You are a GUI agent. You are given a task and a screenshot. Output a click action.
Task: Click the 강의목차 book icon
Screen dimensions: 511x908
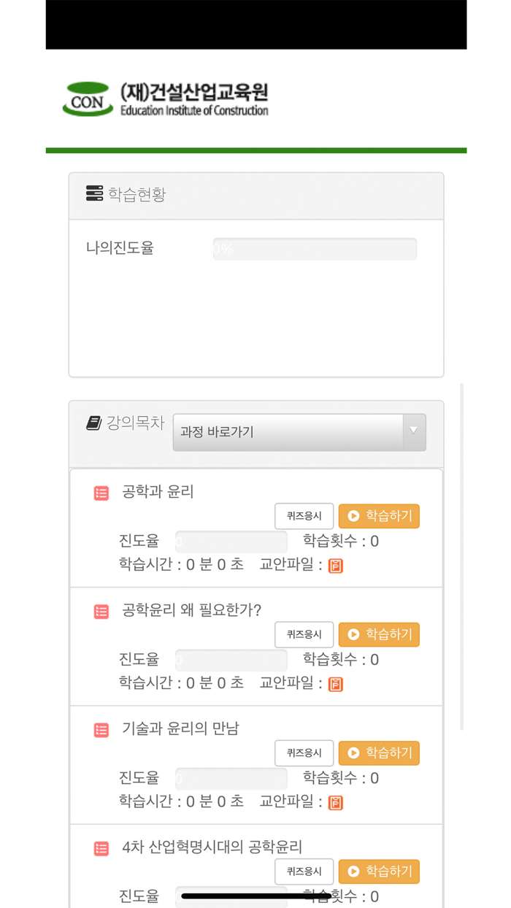click(x=94, y=422)
